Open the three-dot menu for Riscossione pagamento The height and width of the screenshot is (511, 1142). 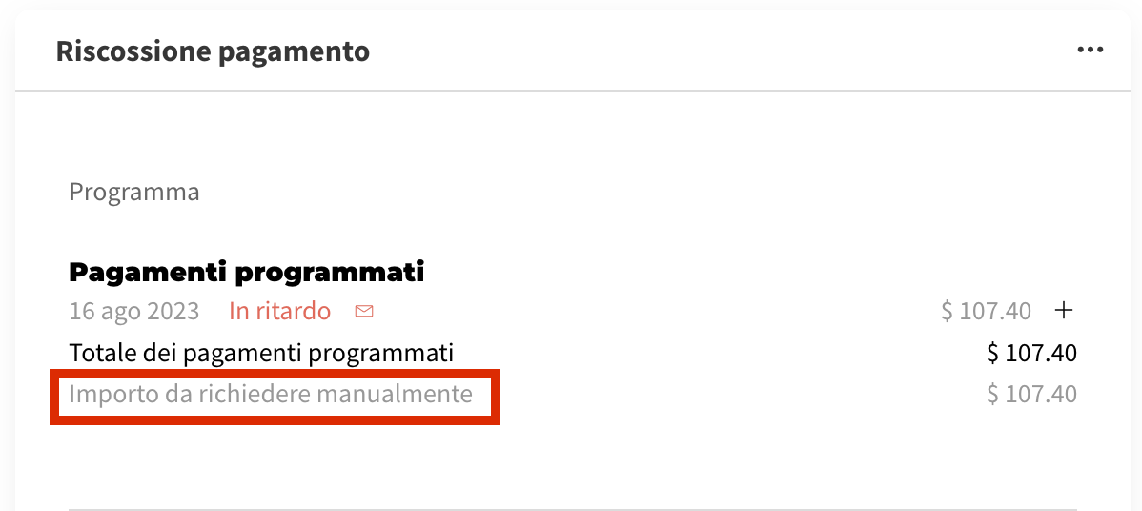(x=1090, y=50)
